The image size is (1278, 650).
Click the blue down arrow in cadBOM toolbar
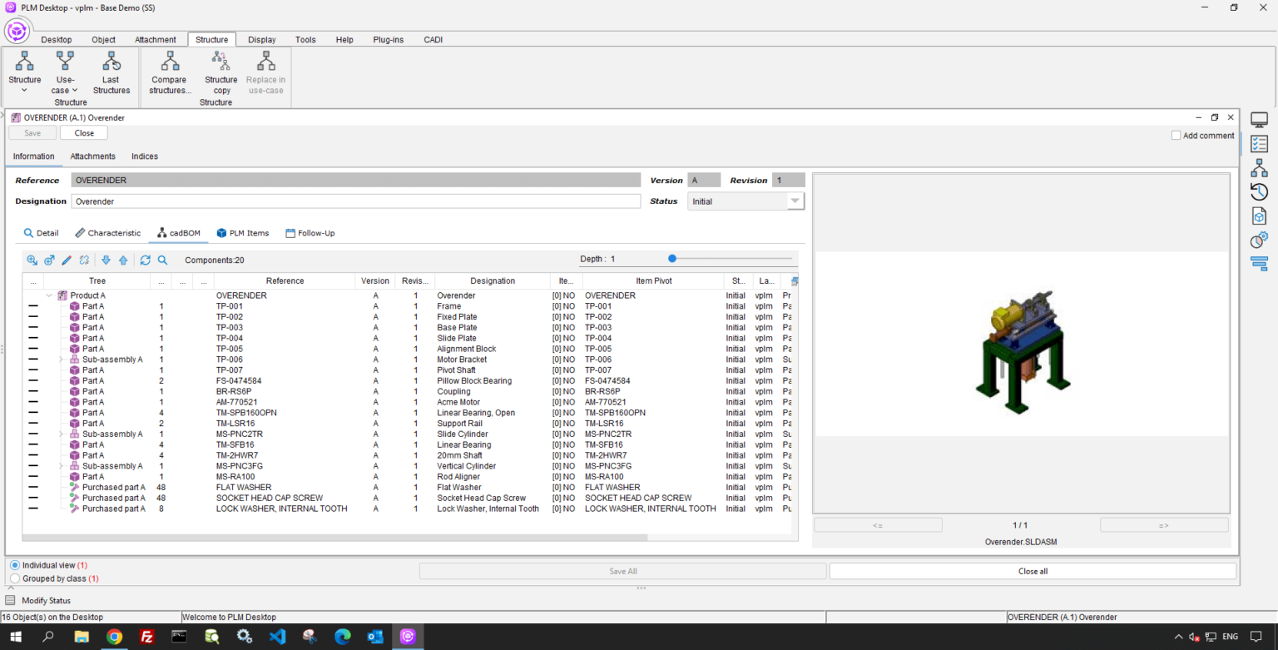106,260
